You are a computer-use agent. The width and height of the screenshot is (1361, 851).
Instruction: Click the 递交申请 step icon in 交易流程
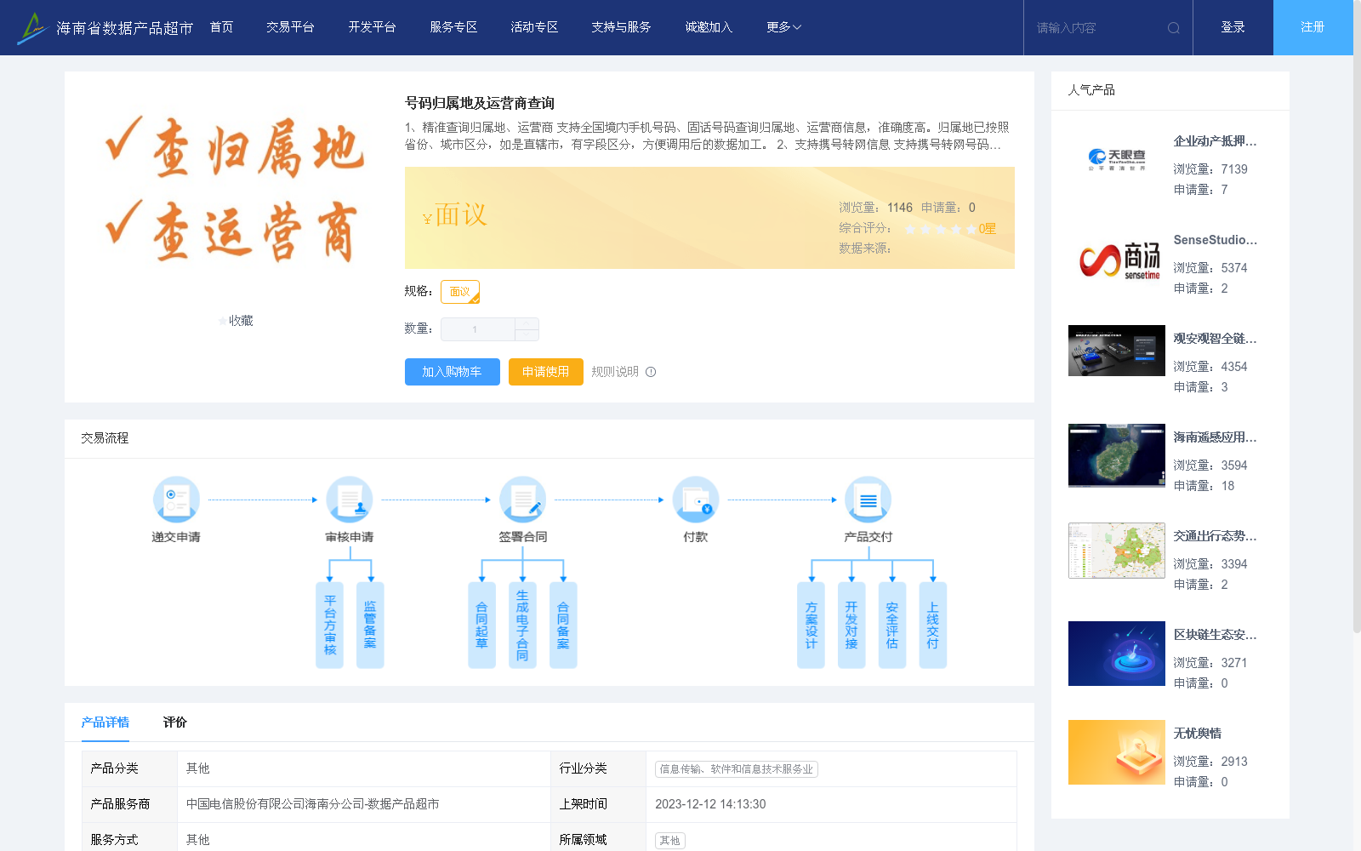click(x=175, y=500)
